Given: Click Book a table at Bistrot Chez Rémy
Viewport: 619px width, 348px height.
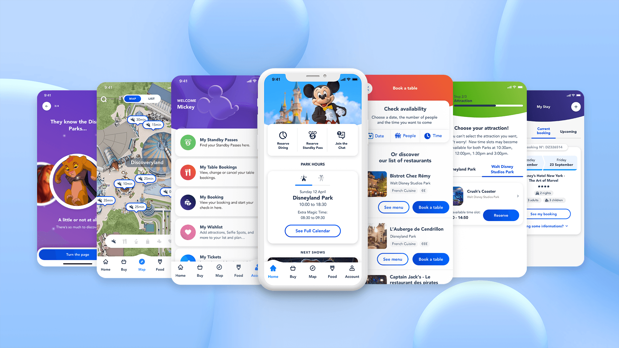Looking at the screenshot, I should point(430,207).
